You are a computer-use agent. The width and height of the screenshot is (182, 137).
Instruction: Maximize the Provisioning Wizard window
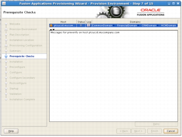tap(173, 3)
